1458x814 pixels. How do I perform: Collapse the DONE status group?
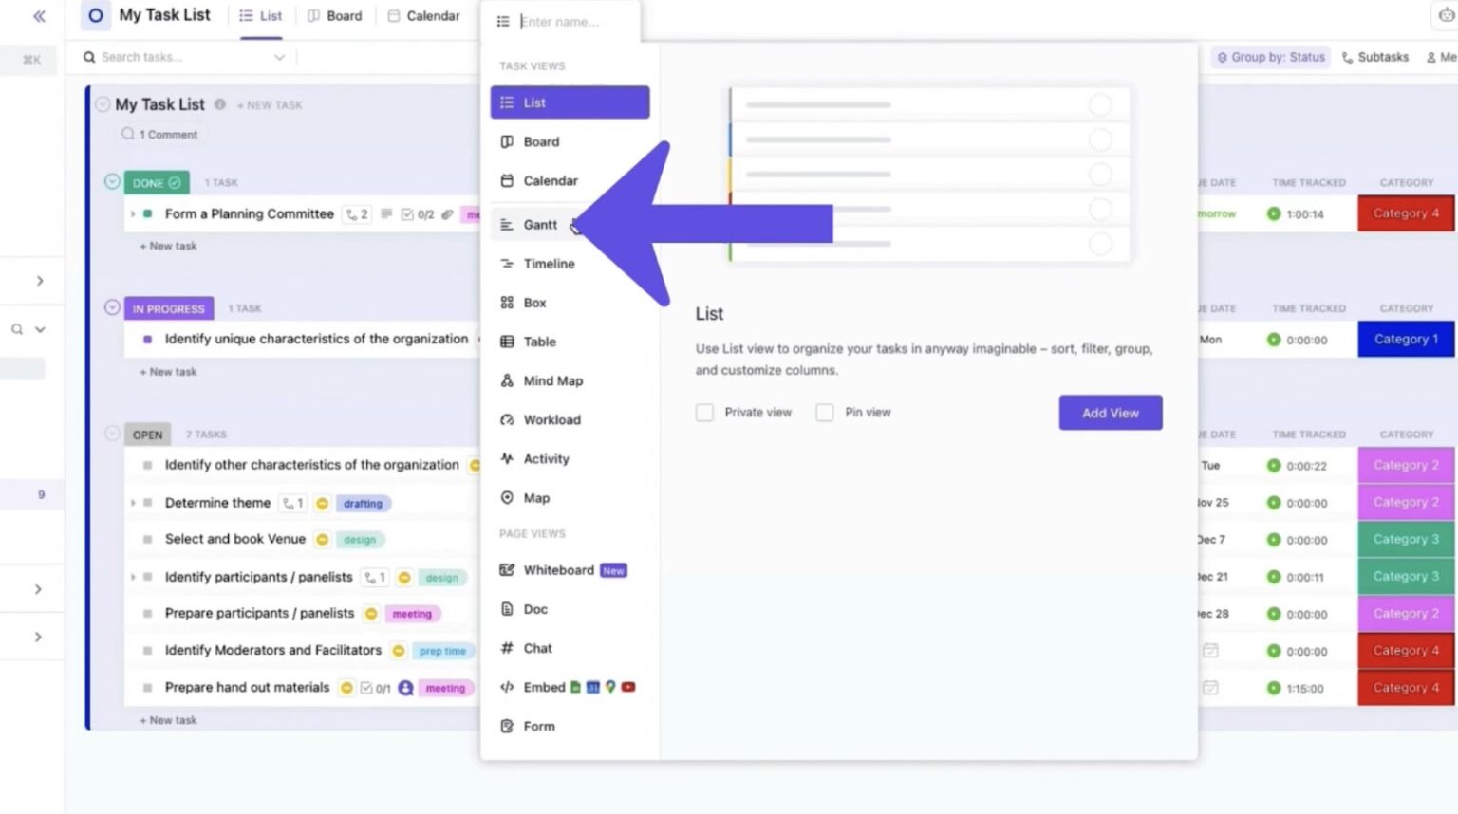(x=112, y=181)
